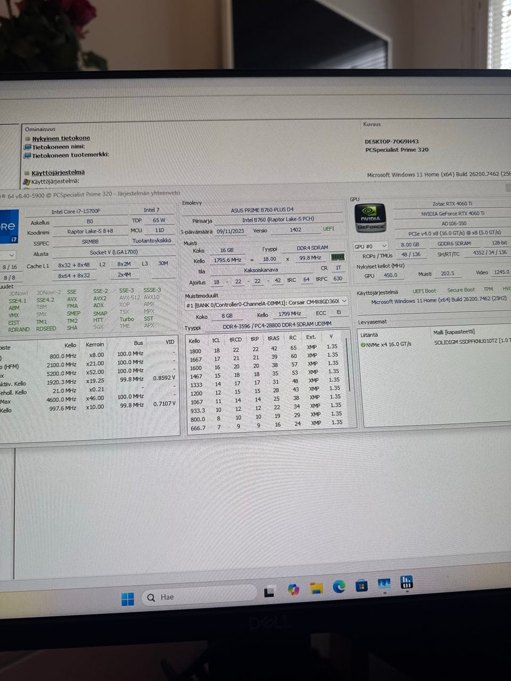The height and width of the screenshot is (681, 511).
Task: Click the VID column header
Action: click(x=170, y=342)
